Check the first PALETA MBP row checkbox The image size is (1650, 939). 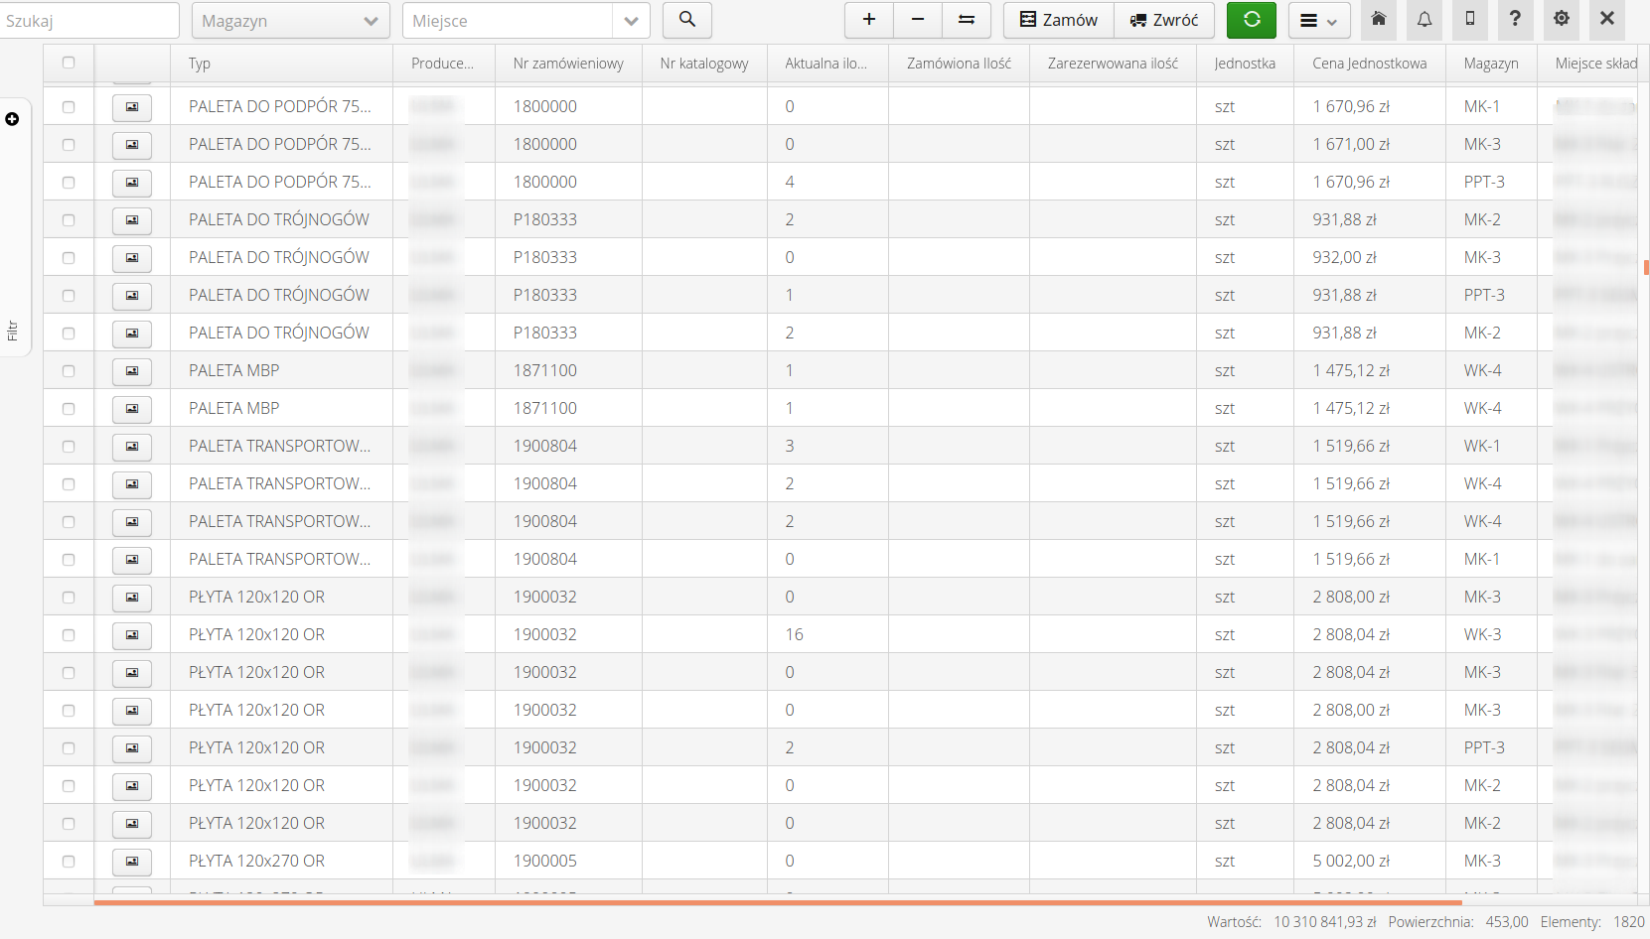[x=69, y=371]
